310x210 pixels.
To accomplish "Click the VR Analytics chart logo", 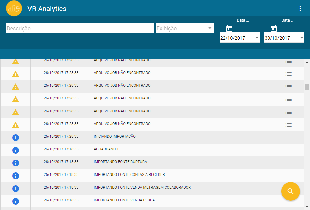I will coord(14,8).
